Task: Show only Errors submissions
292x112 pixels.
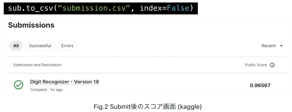Action: tap(67, 46)
